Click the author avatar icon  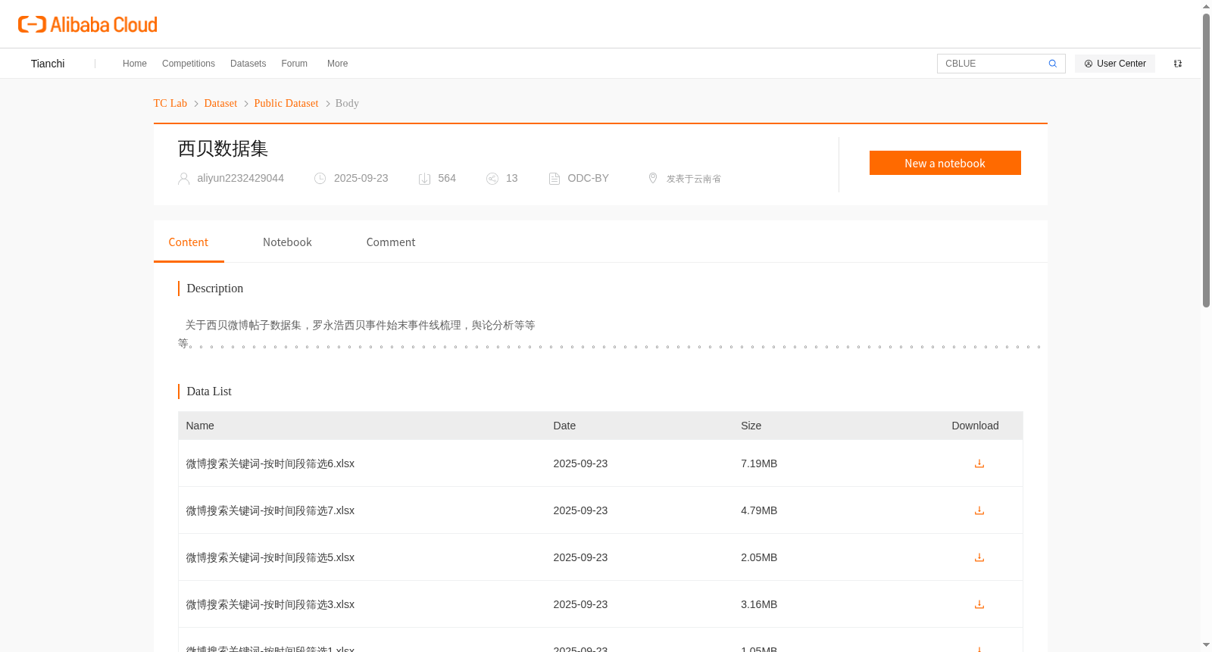tap(183, 179)
